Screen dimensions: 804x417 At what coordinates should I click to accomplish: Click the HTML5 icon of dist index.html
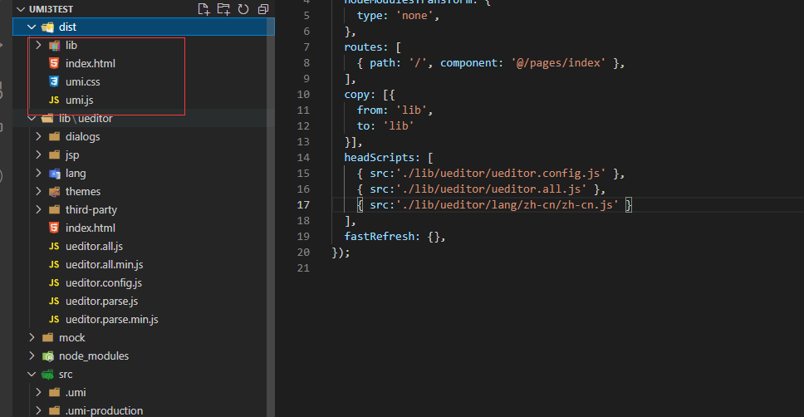54,63
